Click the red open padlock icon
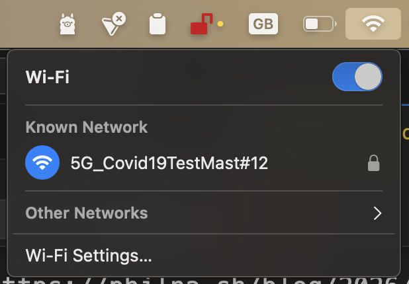Viewport: 409px width, 284px height. (x=201, y=24)
